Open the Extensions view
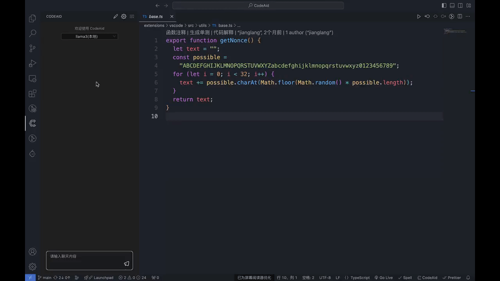Image resolution: width=500 pixels, height=281 pixels. click(x=32, y=93)
